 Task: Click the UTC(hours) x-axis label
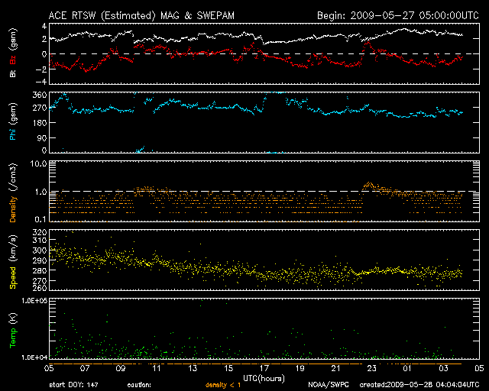tap(262, 377)
